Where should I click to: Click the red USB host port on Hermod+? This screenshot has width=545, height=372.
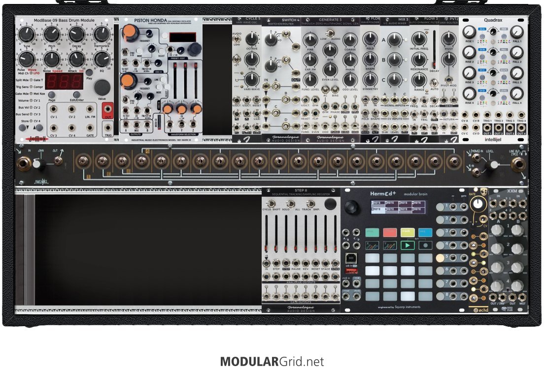coord(351,271)
